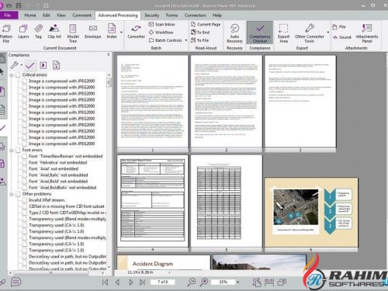
Task: Click the compliance report document icon
Action: pyautogui.click(x=56, y=65)
